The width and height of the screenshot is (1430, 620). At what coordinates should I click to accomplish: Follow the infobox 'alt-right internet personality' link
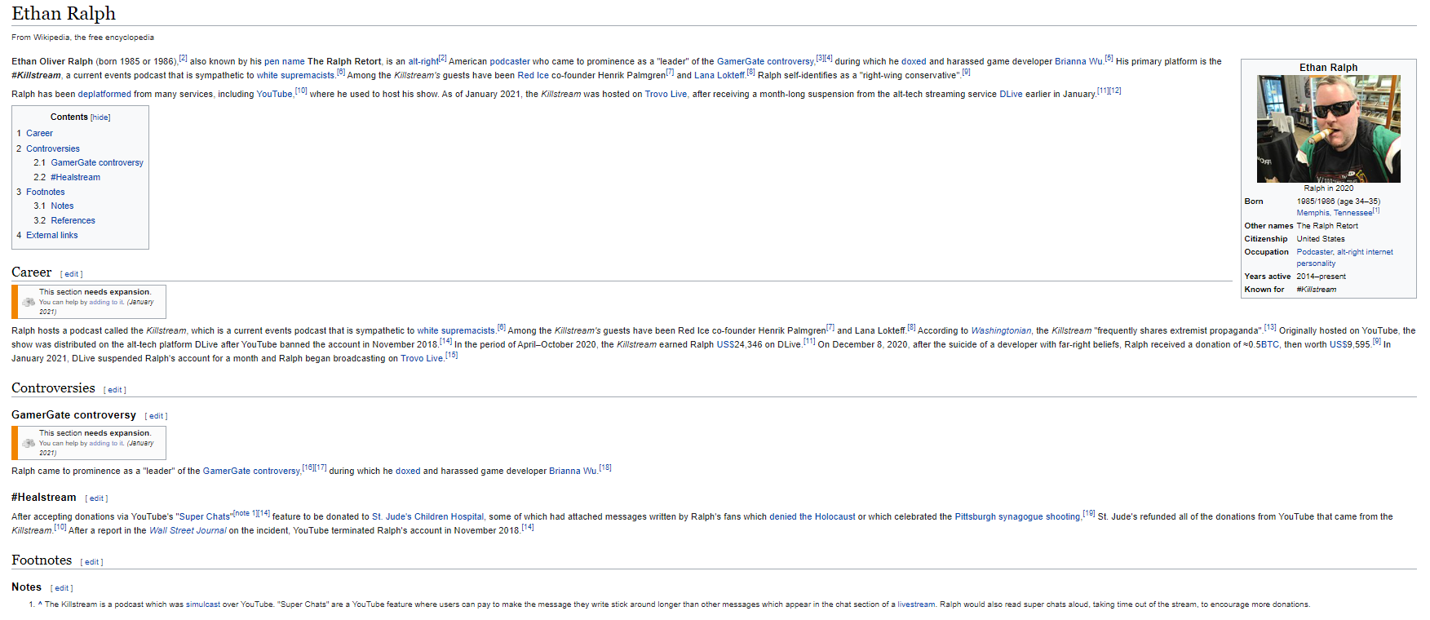(x=1345, y=258)
